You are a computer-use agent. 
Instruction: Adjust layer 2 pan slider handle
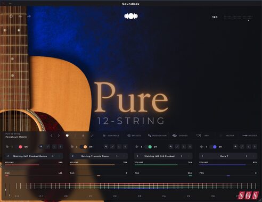pos(99,176)
